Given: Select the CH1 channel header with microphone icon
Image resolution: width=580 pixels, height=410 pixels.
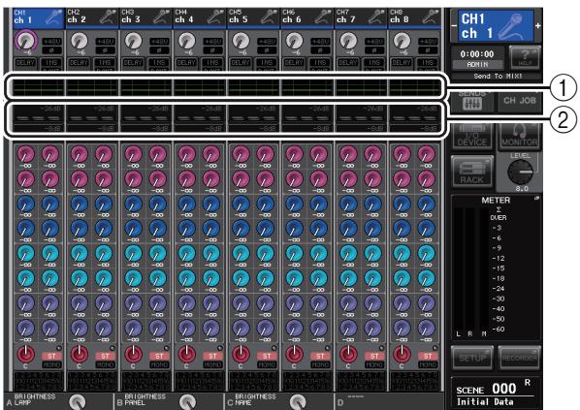Looking at the screenshot, I should pos(39,17).
